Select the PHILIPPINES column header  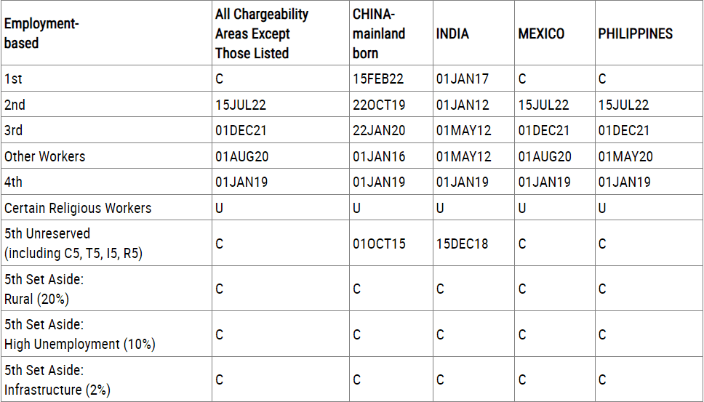pyautogui.click(x=635, y=33)
